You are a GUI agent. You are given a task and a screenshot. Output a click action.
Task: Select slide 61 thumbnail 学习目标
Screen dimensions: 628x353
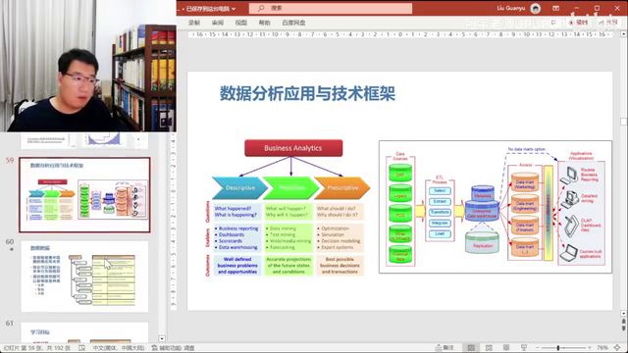(84, 332)
